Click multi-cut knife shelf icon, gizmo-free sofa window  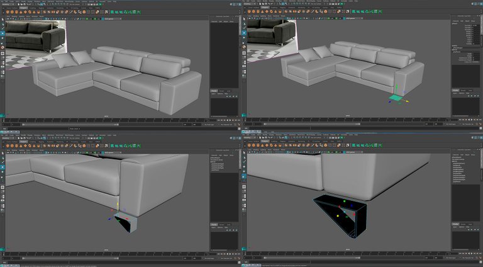pos(71,12)
